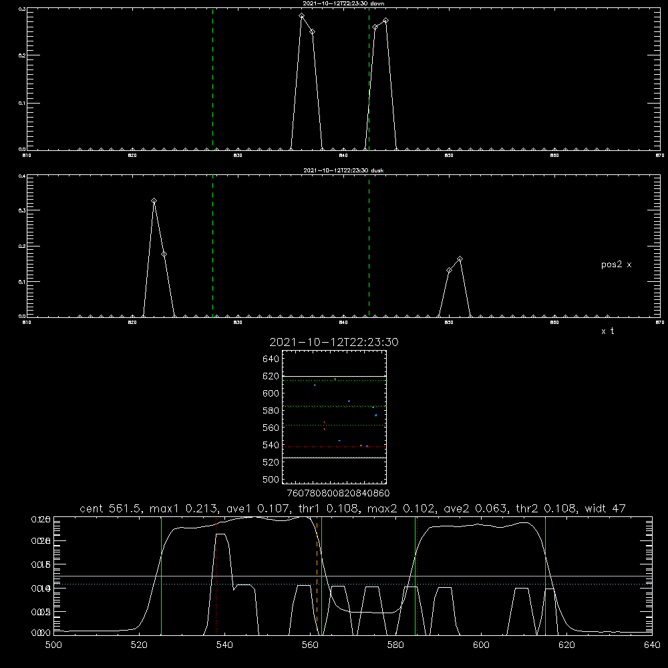Click the scatter plot's "2021-10-12T22:23:30" title
The image size is (668, 668).
pos(334,342)
